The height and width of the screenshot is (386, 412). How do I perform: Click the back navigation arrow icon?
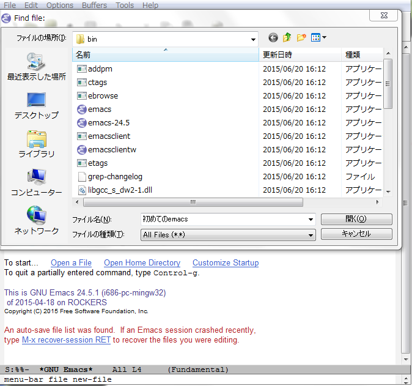pos(273,37)
